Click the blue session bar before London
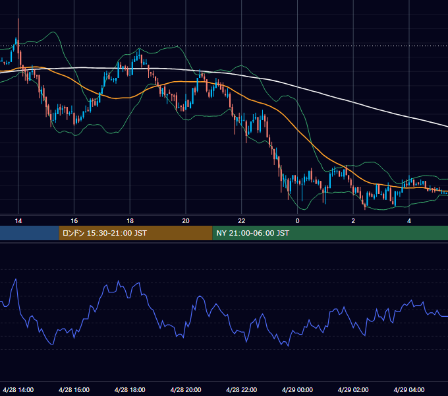Viewport: 448px width, 396px height. pyautogui.click(x=30, y=233)
